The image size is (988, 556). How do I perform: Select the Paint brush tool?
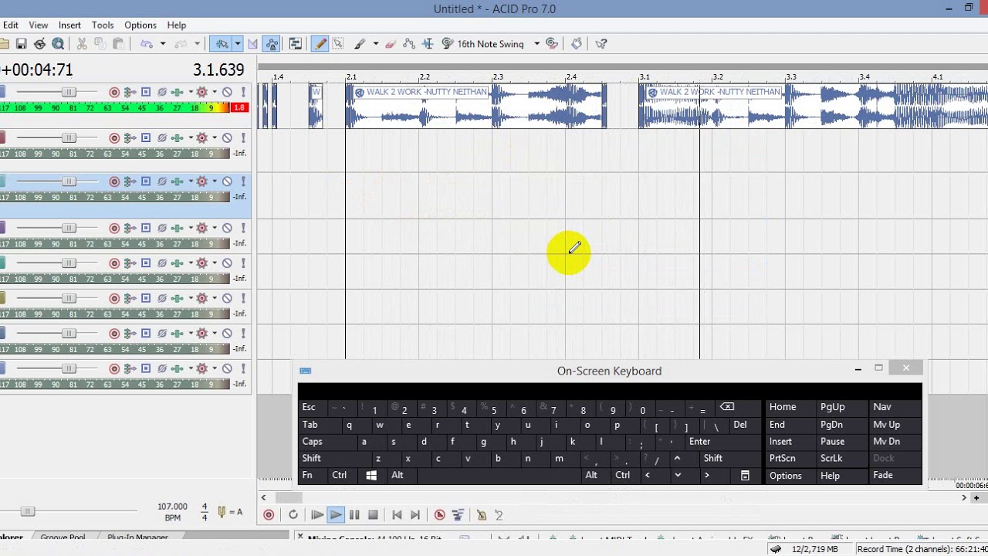coord(360,44)
